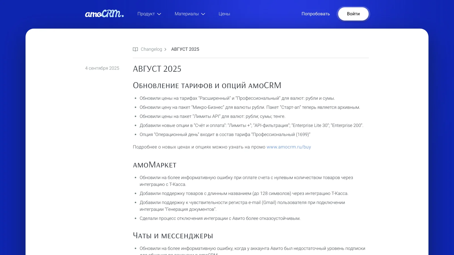The width and height of the screenshot is (454, 255).
Task: Click the Подробнее о новых ценах sentence
Action: (222, 147)
